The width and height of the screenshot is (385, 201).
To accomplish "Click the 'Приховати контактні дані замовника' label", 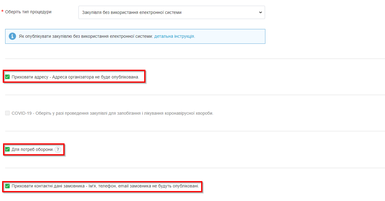I will pos(48,186).
